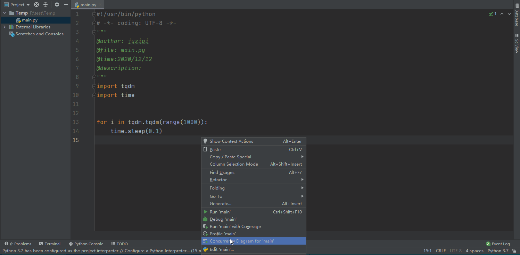Close the main.py editor tab

click(100, 5)
